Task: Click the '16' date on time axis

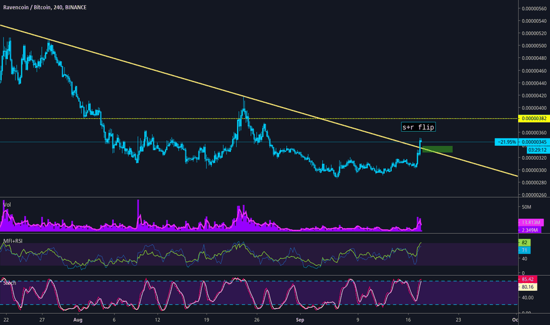Action: click(x=408, y=320)
